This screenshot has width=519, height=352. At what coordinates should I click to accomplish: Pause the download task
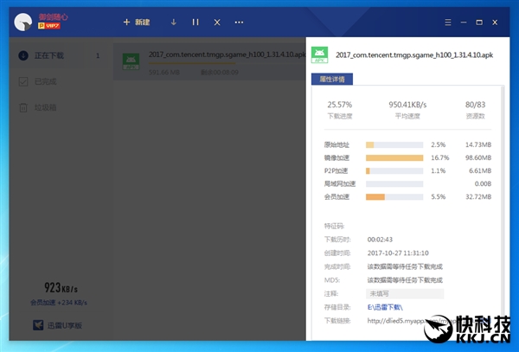[x=195, y=22]
